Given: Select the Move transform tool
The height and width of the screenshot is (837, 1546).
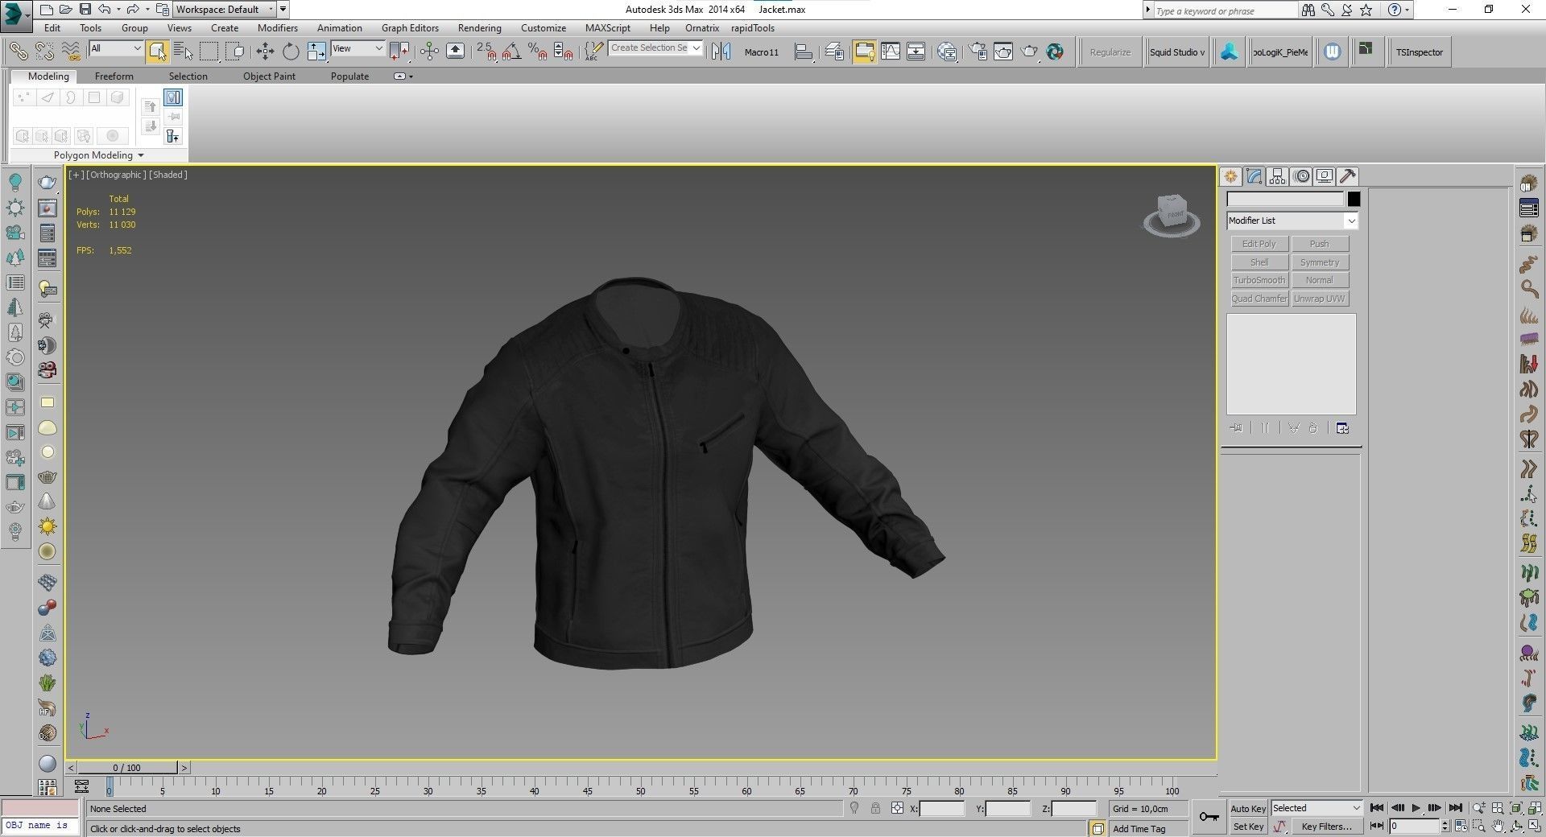Looking at the screenshot, I should (x=265, y=52).
